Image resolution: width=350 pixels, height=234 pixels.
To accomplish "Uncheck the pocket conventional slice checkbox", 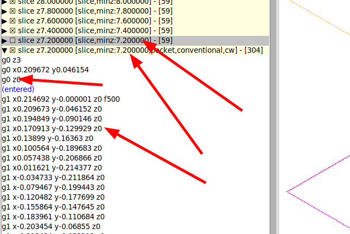I will pos(13,50).
